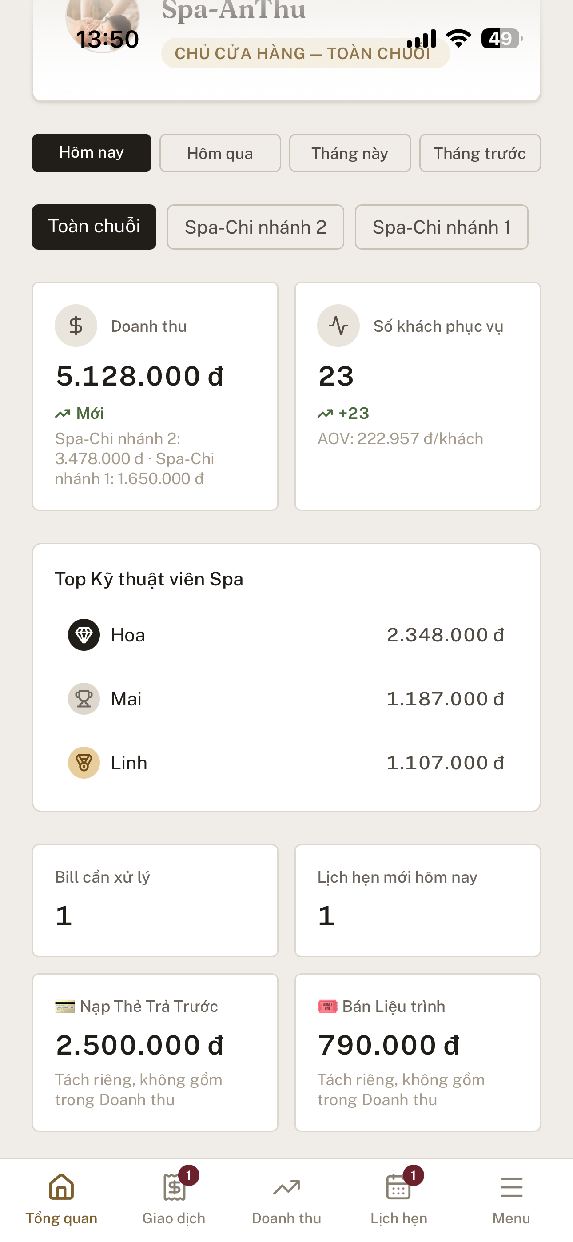573x1242 pixels.
Task: Open the Menu hamburger icon
Action: pyautogui.click(x=511, y=1187)
